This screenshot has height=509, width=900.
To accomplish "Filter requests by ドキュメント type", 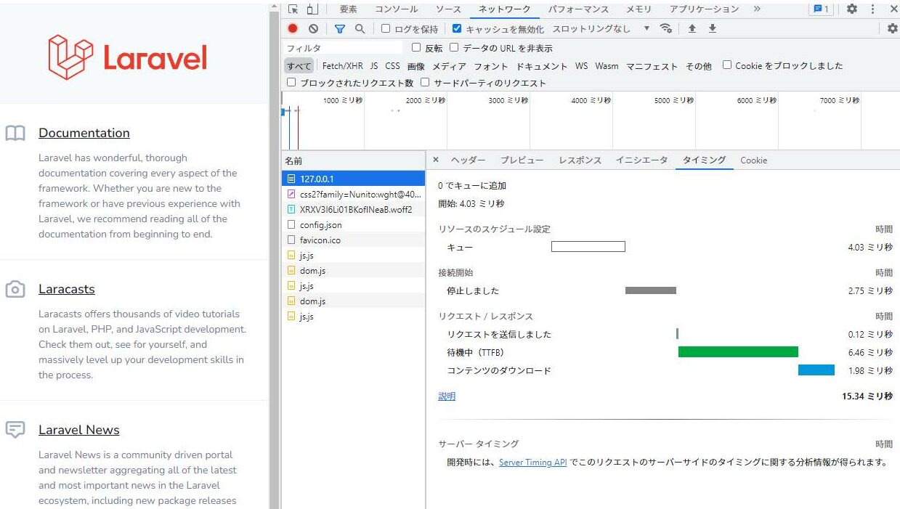I will [x=542, y=66].
